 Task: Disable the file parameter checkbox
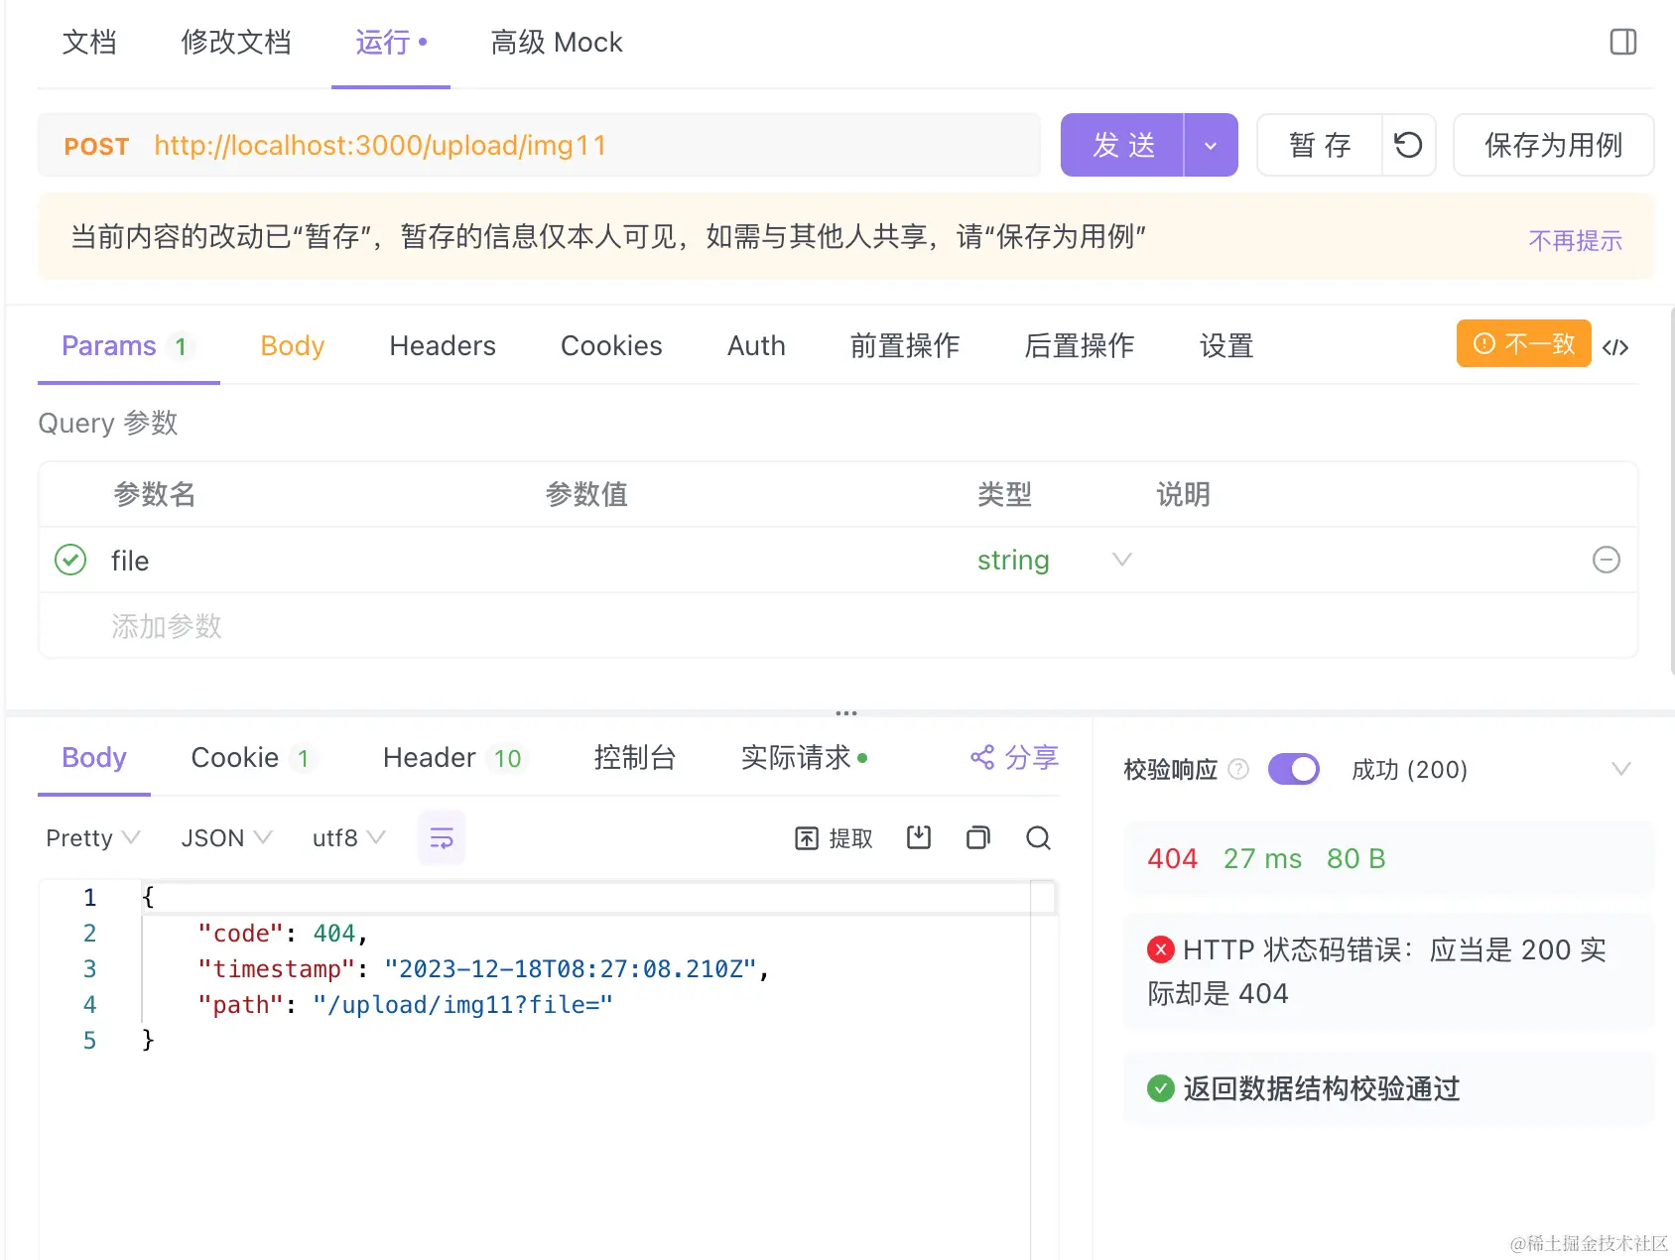click(70, 560)
